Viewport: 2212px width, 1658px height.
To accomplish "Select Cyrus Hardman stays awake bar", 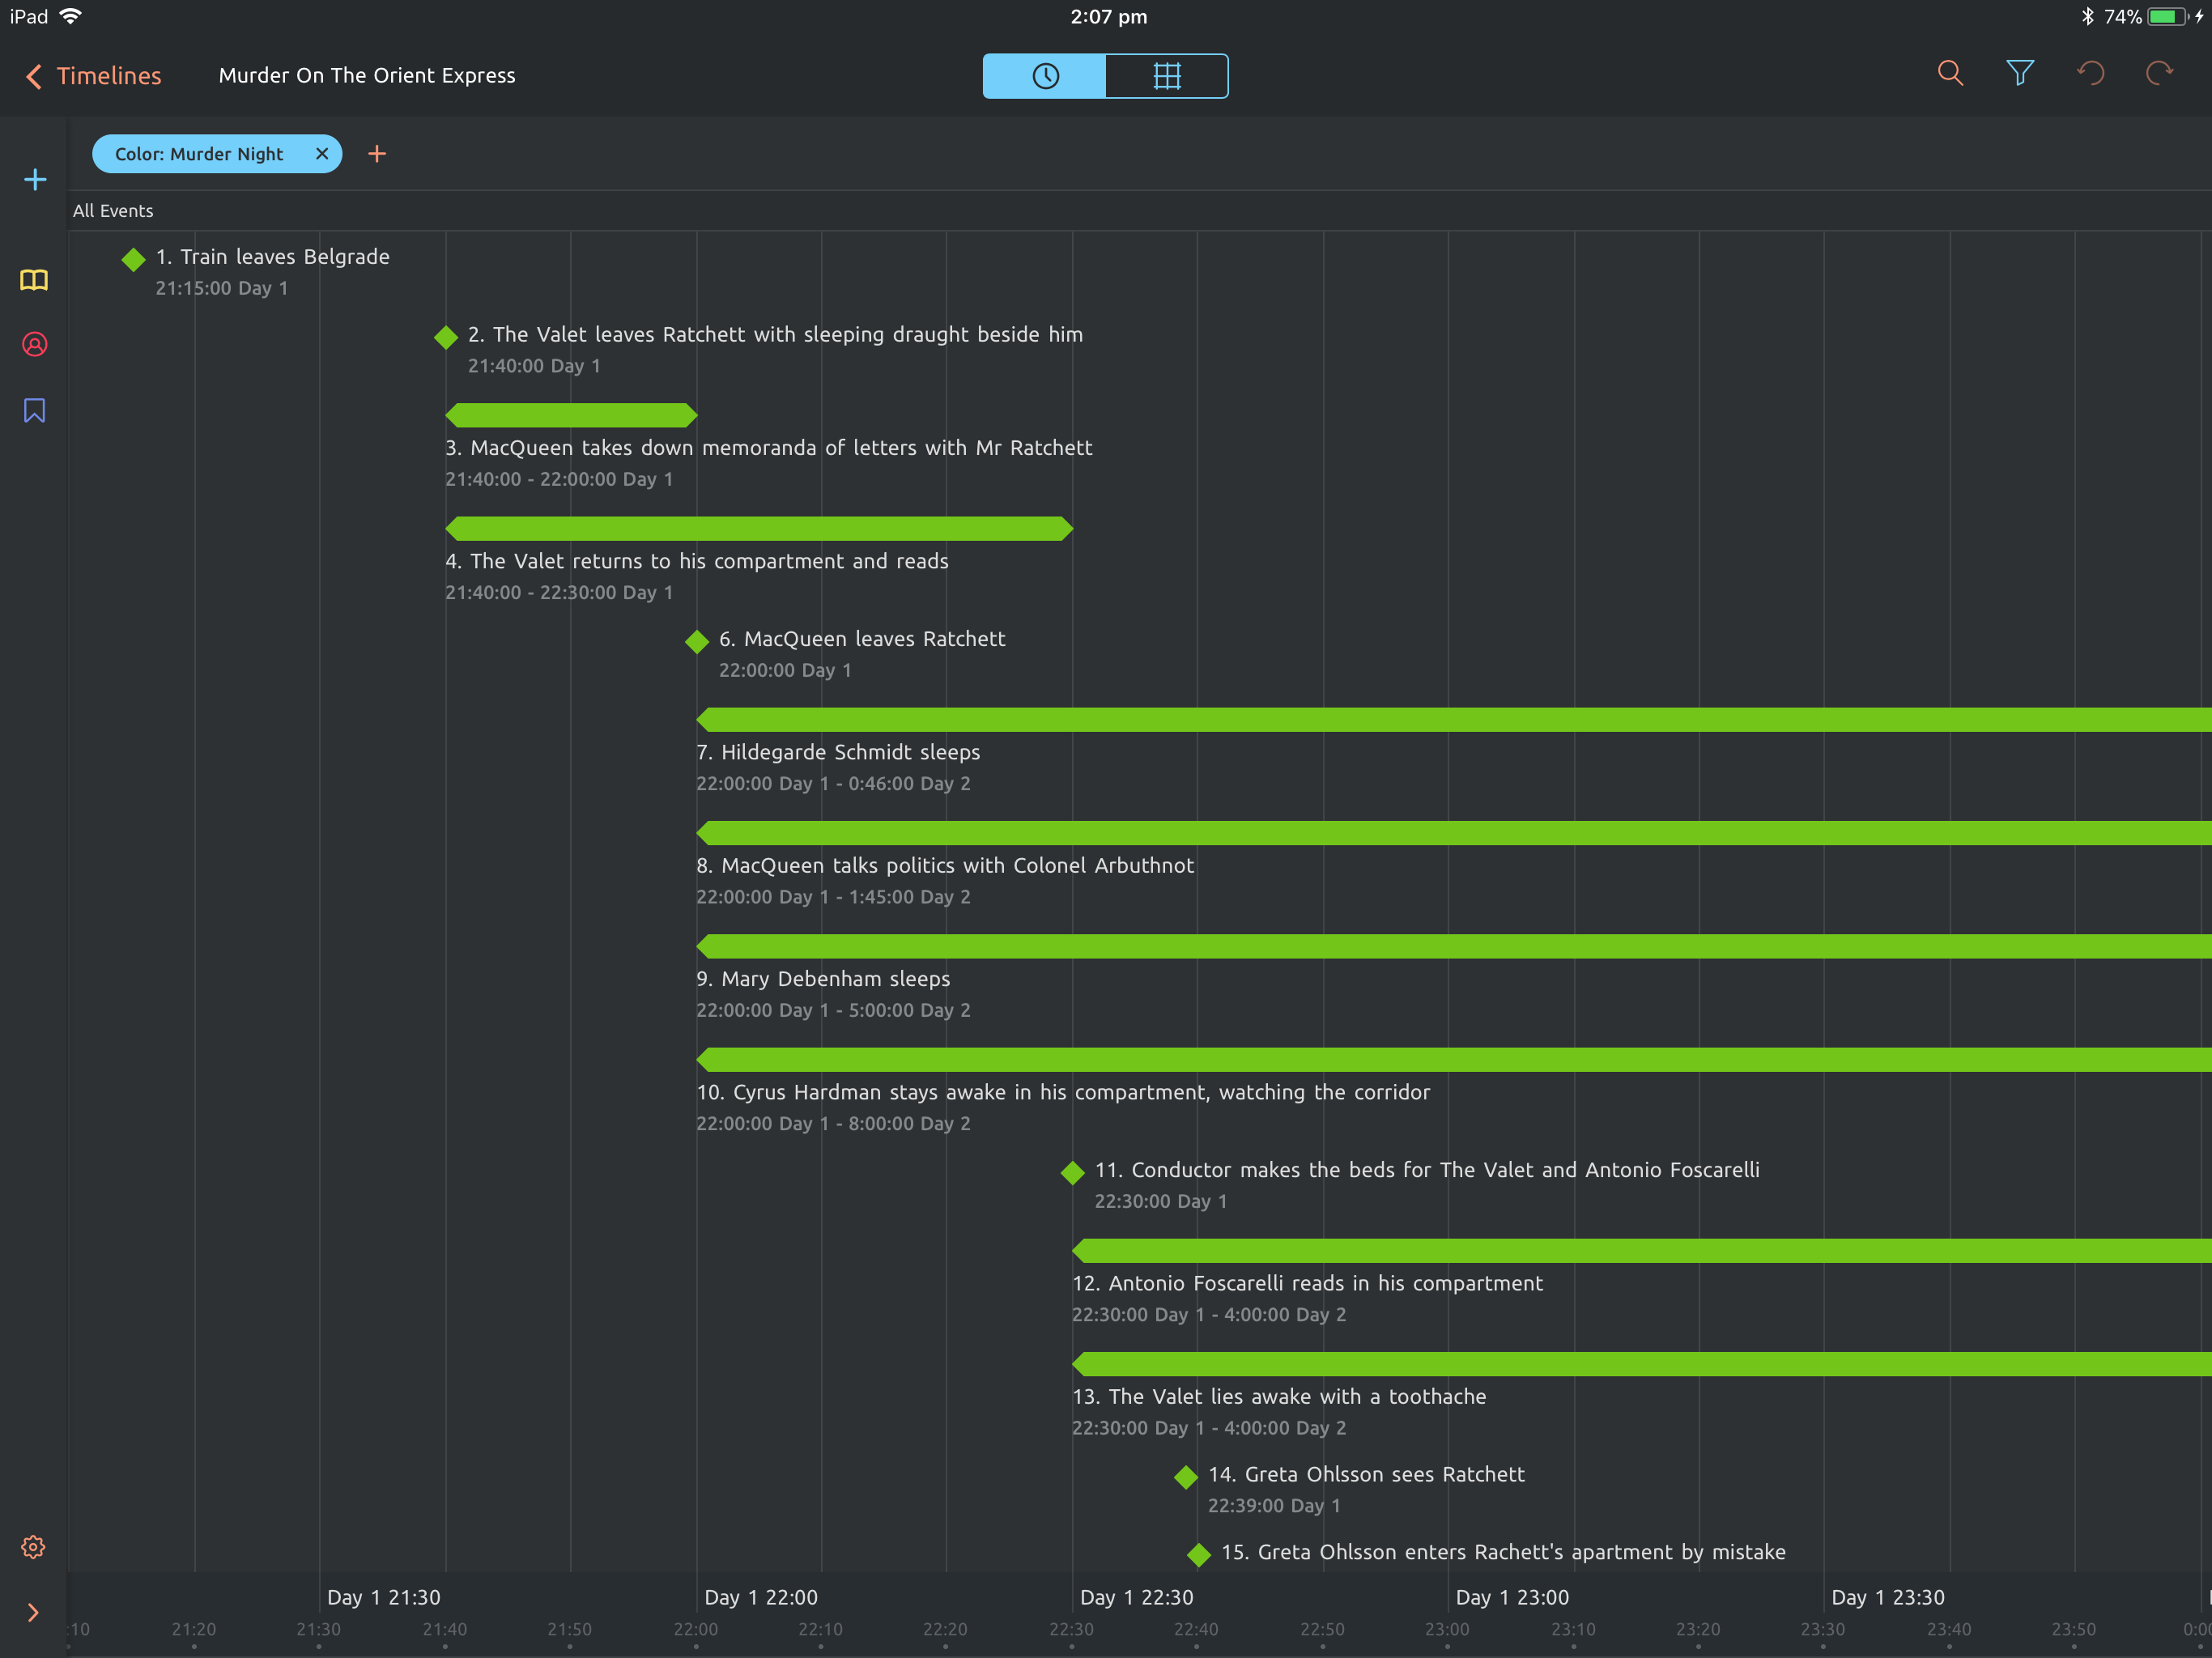I will pos(1454,1060).
